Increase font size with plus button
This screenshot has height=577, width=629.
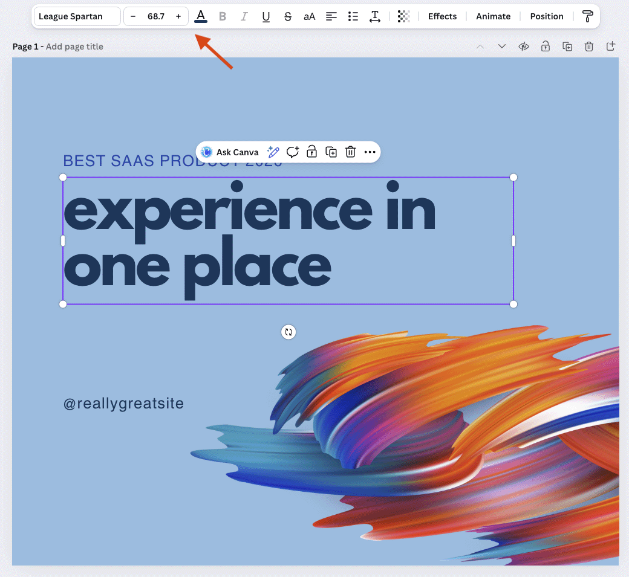tap(178, 16)
